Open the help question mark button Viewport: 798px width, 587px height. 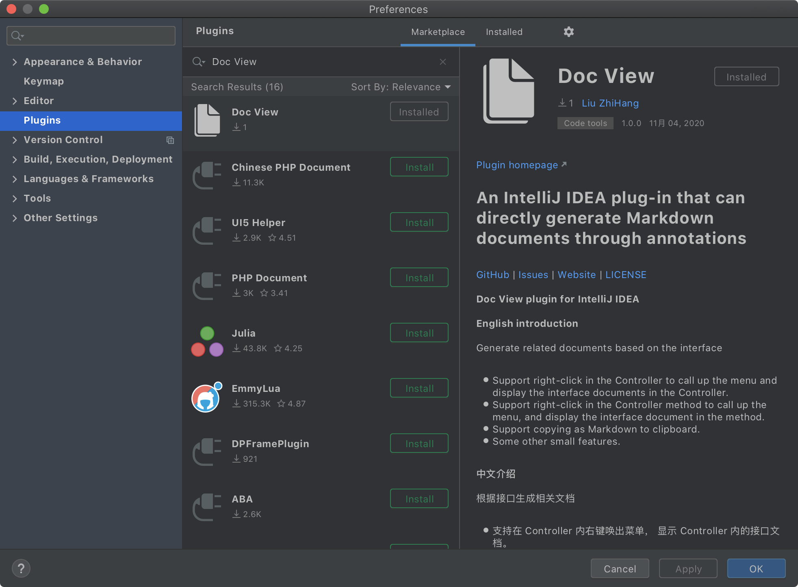click(21, 568)
